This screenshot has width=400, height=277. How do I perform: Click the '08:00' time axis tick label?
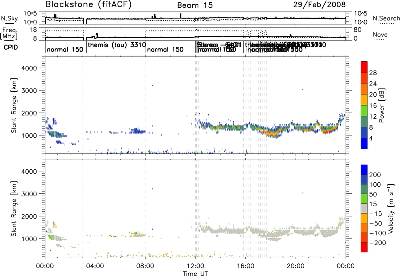point(145,266)
